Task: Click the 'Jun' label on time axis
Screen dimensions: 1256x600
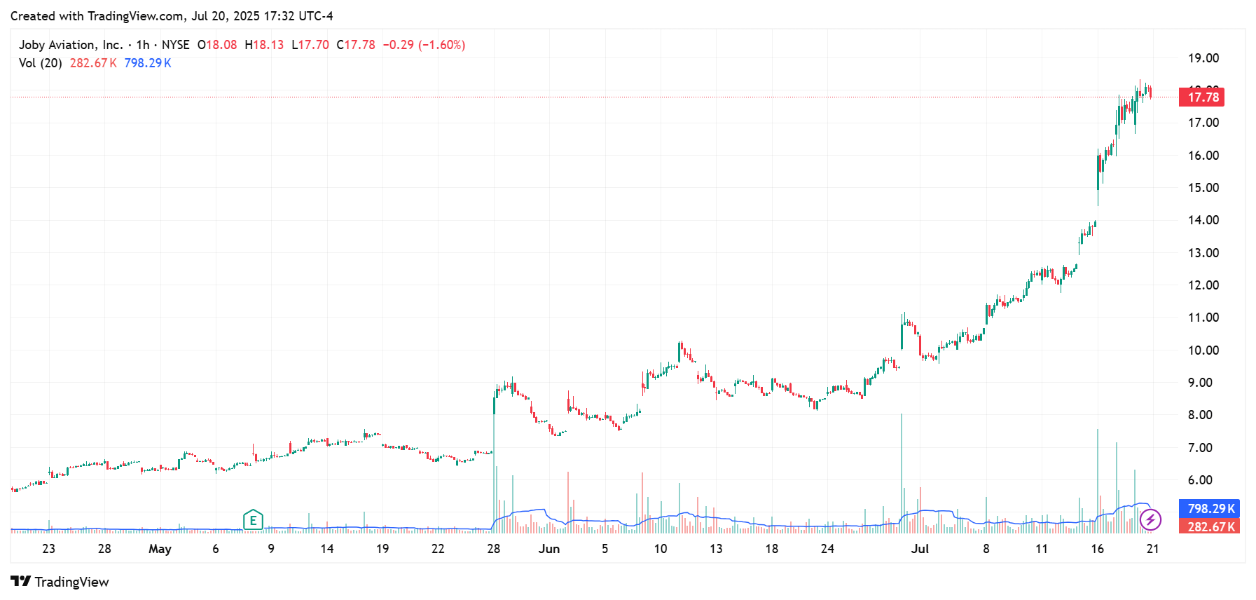Action: coord(549,549)
